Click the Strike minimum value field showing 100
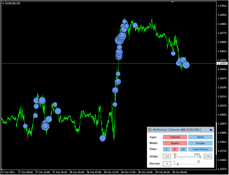229x175 pixels. pyautogui.click(x=167, y=157)
